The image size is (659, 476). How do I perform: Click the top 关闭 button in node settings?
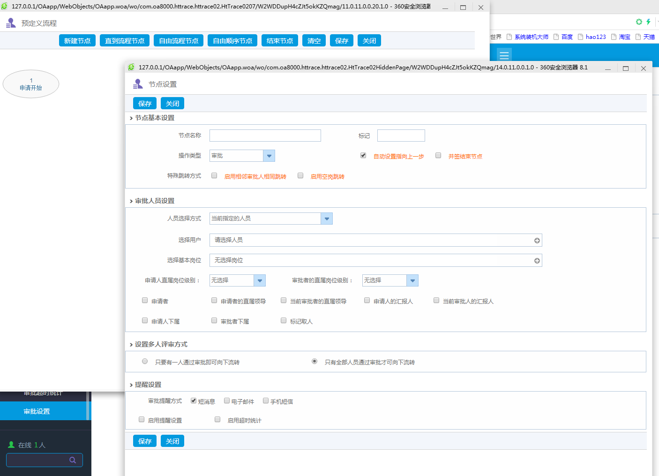pos(172,104)
